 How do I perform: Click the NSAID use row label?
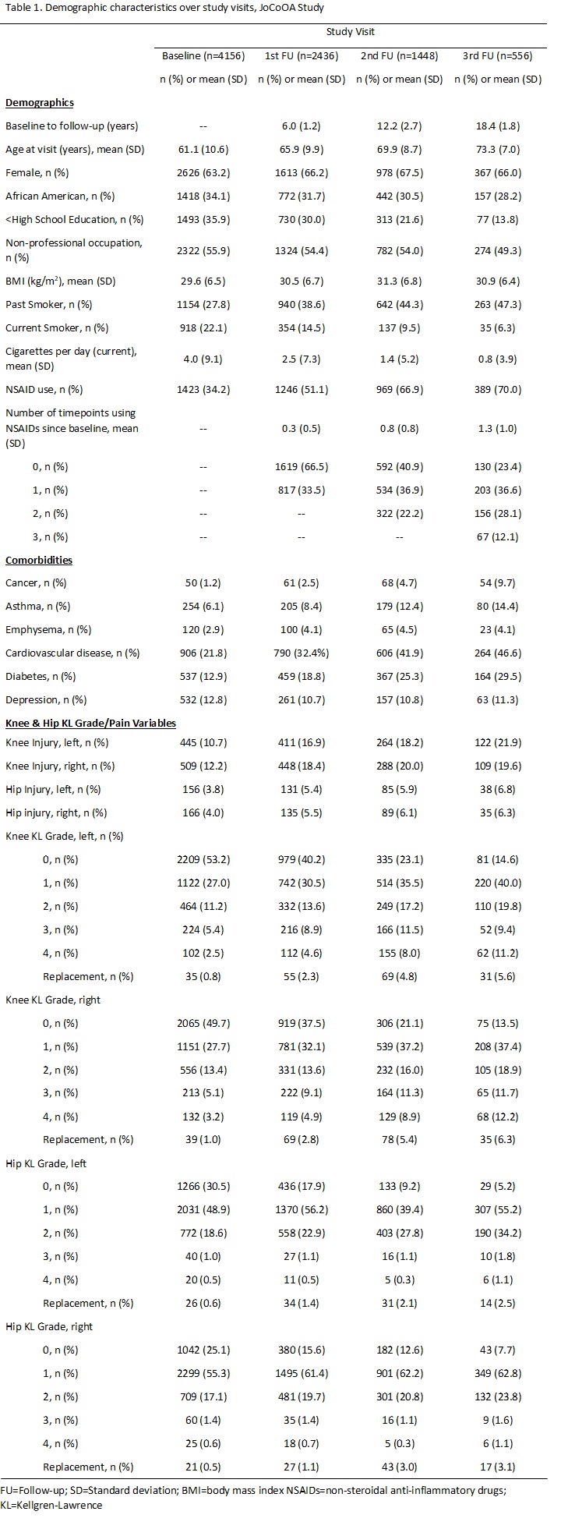[44, 389]
